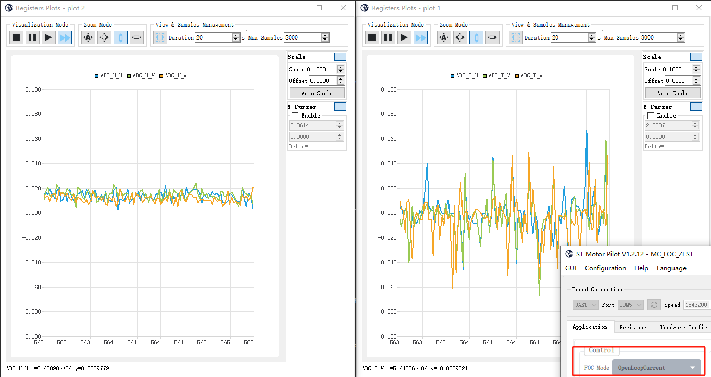Switch to the Registers tab
Screen dimensions: 711x377
[633, 327]
